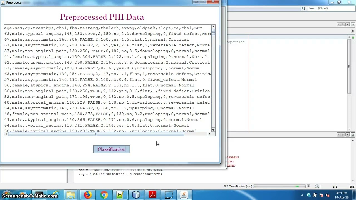
Task: Select the row 48,female,non-anginal_pain,130,275
Action: [107, 114]
